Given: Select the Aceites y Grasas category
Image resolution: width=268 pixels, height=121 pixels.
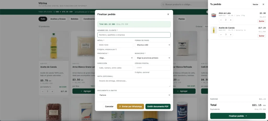Looking at the screenshot, I should pos(58,19).
